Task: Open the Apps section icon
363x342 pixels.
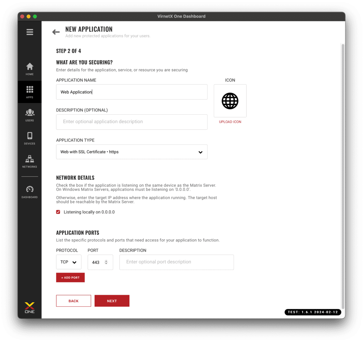Action: (30, 92)
